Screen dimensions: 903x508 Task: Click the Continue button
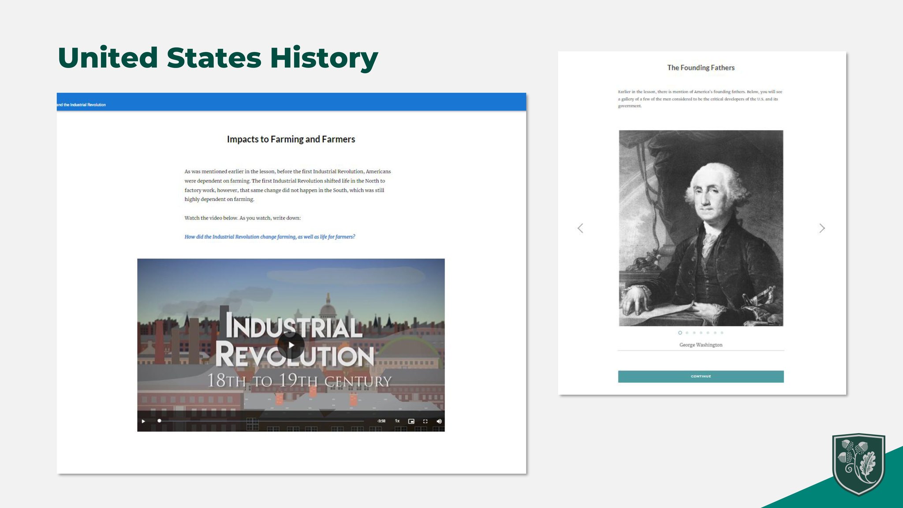701,376
